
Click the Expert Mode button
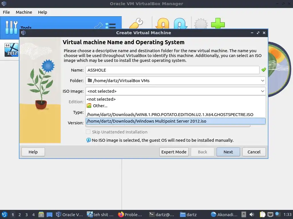pos(174,152)
